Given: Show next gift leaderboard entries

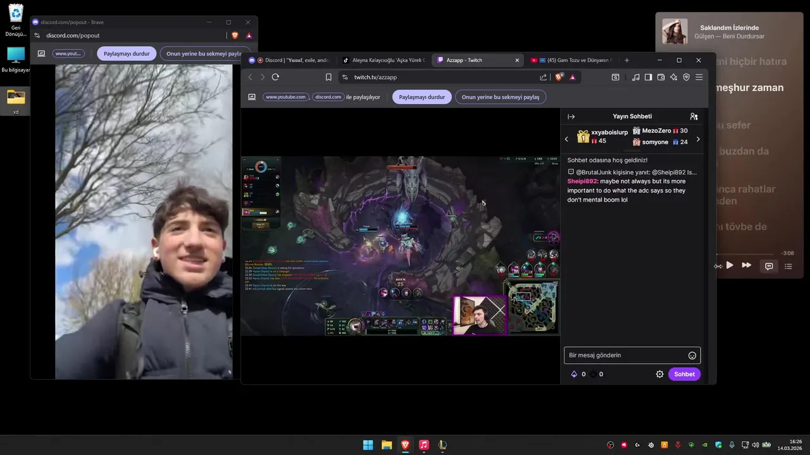Looking at the screenshot, I should pos(698,139).
